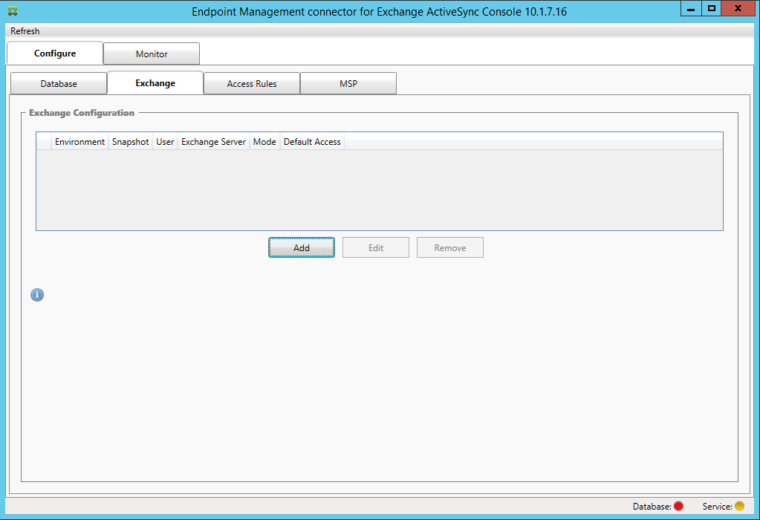
Task: Close the console window
Action: (x=738, y=9)
